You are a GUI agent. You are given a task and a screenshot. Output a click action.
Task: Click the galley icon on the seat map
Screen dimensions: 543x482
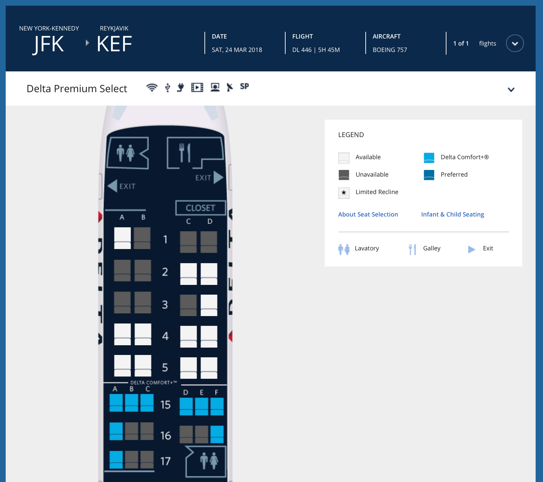[x=185, y=153]
